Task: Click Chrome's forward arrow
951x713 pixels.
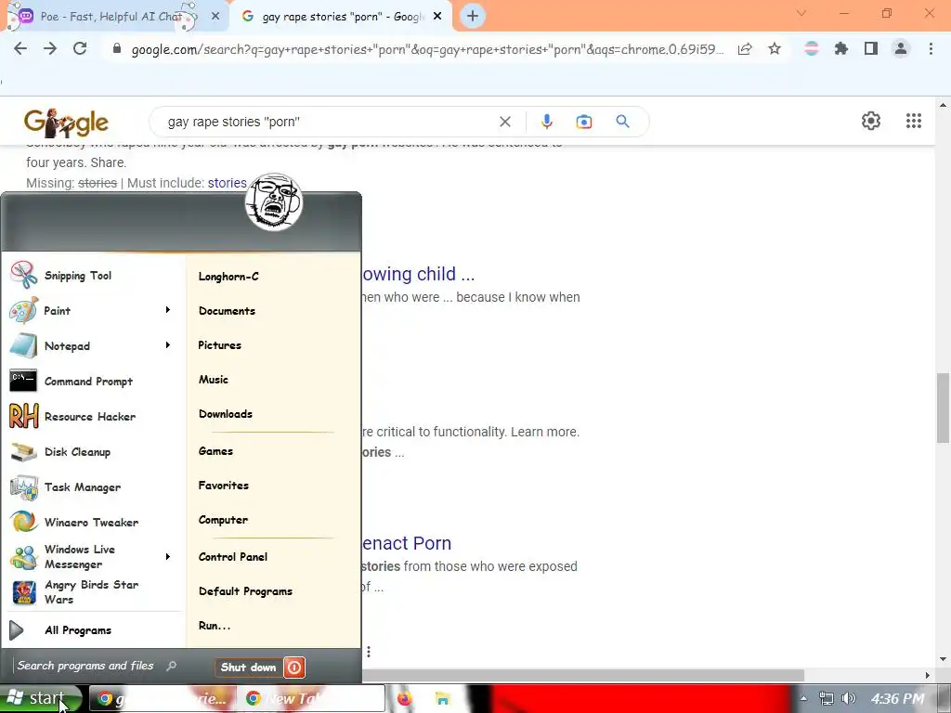Action: [50, 48]
